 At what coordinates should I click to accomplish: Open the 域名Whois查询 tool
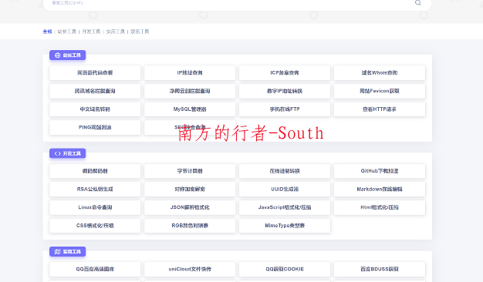pos(380,72)
